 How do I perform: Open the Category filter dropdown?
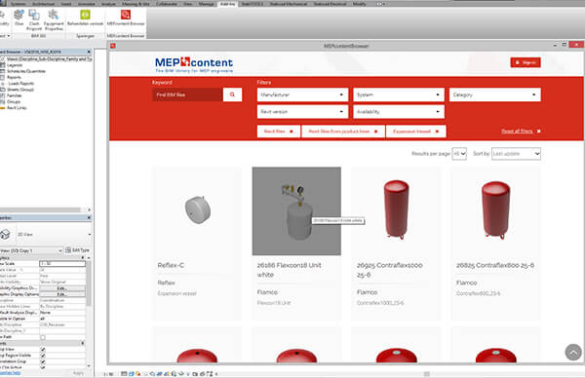coord(494,94)
